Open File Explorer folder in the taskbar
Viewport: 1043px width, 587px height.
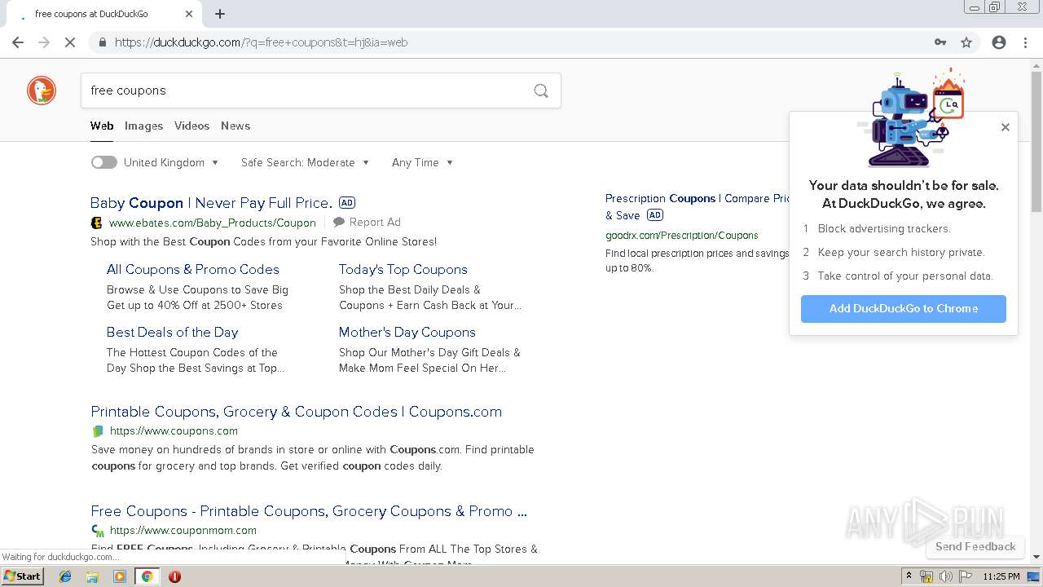[x=92, y=576]
